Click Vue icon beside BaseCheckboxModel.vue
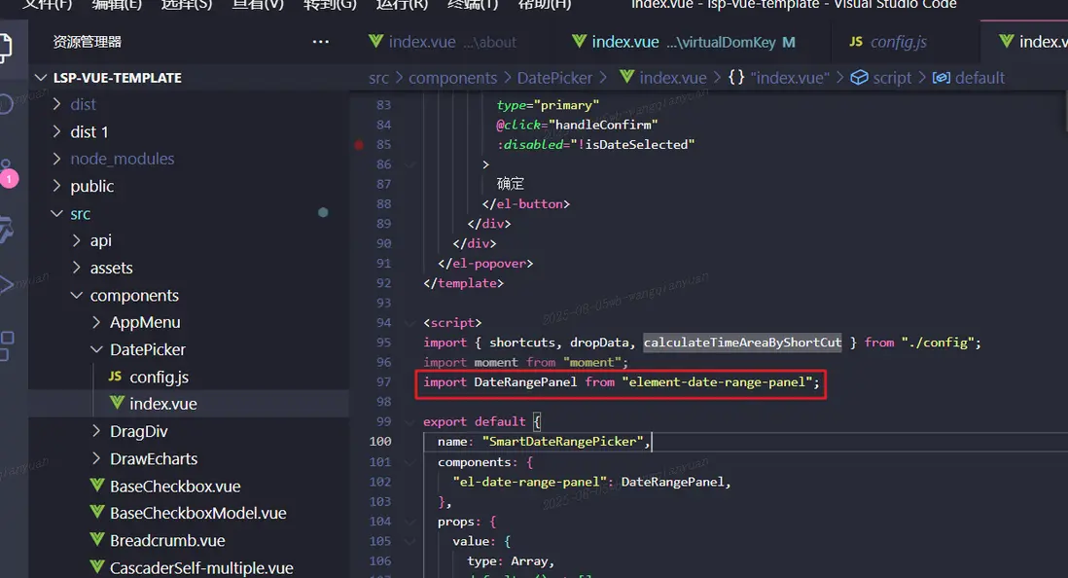 point(97,512)
